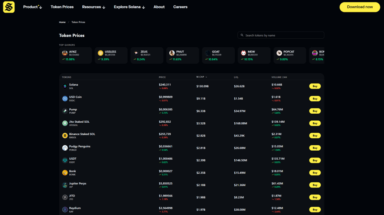Click the JITO token icon
Viewport: 384px width, 215px height.
65,197
